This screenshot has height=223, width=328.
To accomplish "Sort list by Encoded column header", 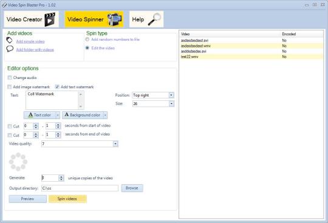I will [x=302, y=34].
